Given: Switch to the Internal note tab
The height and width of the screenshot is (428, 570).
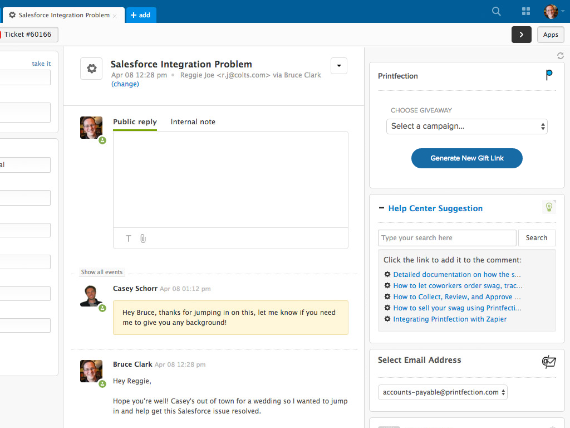Looking at the screenshot, I should tap(193, 122).
